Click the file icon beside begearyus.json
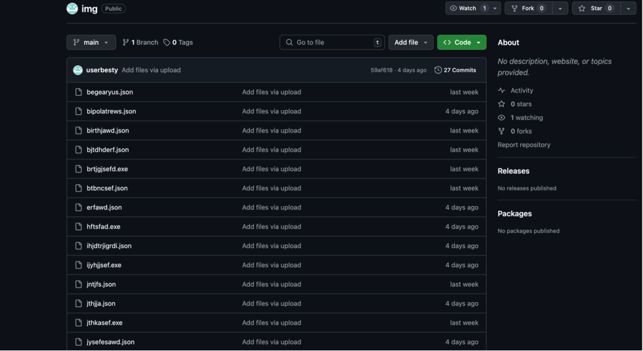 (79, 92)
